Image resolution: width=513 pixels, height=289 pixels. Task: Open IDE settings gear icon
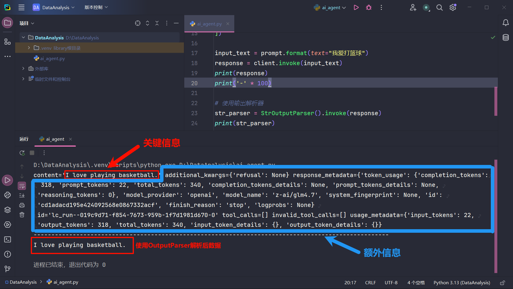453,7
